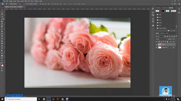Viewport: 181px width, 101px height.
Task: Open Chrome from the taskbar
Action: (63, 99)
